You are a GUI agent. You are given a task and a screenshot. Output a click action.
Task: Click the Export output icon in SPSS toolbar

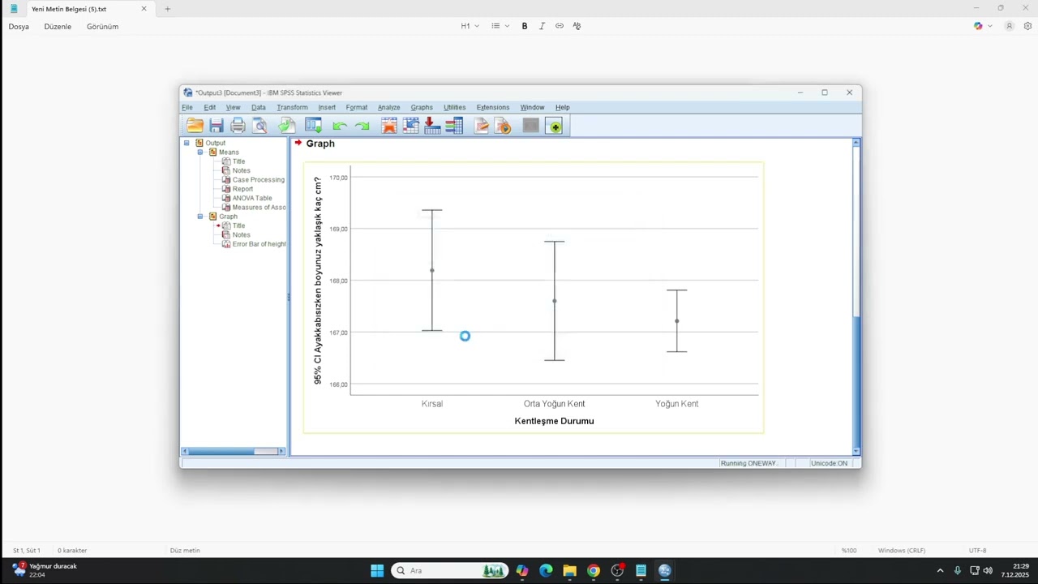click(x=286, y=126)
